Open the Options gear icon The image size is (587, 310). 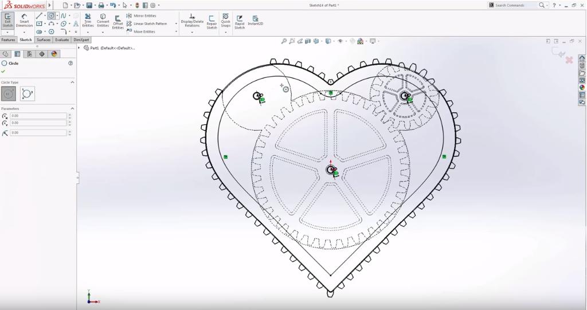click(x=152, y=5)
